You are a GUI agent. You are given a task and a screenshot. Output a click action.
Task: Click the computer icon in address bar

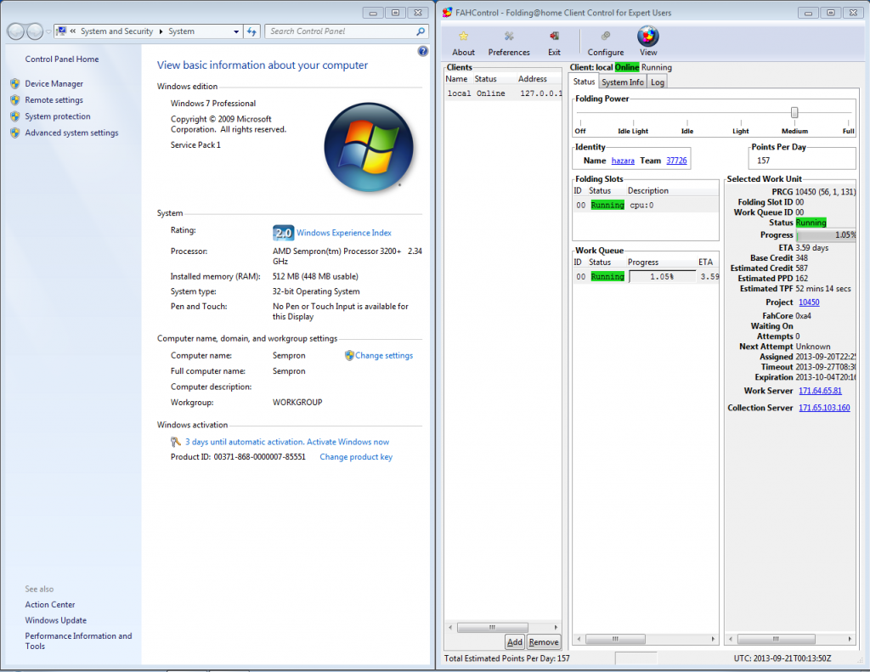(61, 31)
